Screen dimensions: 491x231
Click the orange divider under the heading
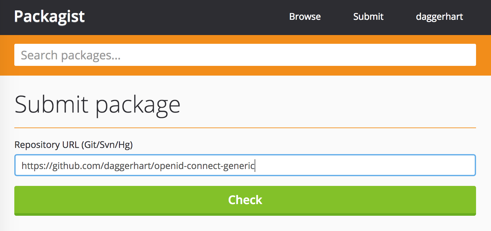coord(245,128)
